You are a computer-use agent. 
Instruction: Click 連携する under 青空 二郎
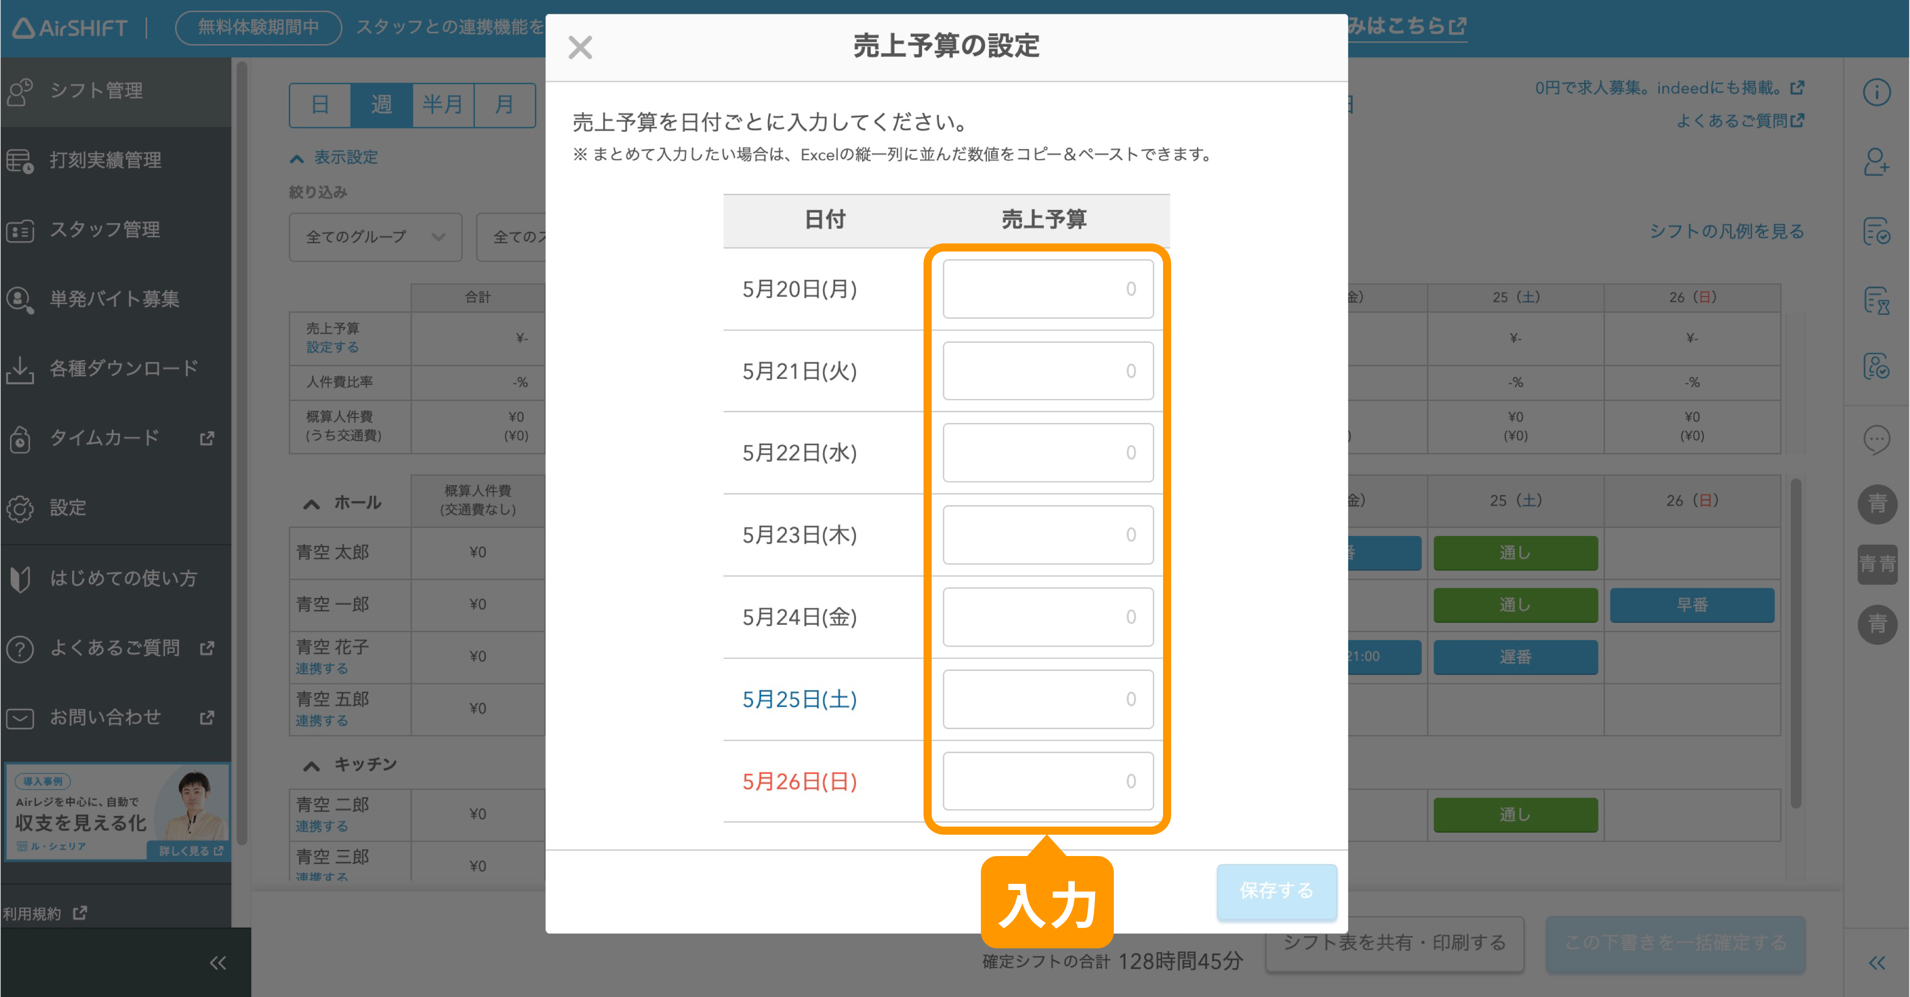point(322,827)
